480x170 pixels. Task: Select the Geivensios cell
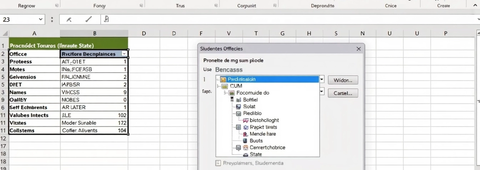click(x=34, y=77)
